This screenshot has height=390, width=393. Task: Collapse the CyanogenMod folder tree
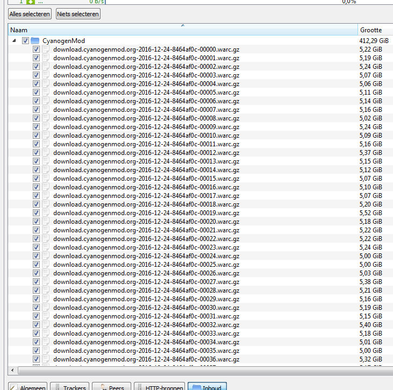point(15,41)
